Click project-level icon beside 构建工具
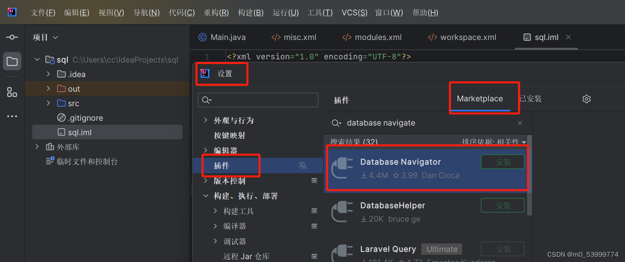Image resolution: width=625 pixels, height=262 pixels. point(314,211)
